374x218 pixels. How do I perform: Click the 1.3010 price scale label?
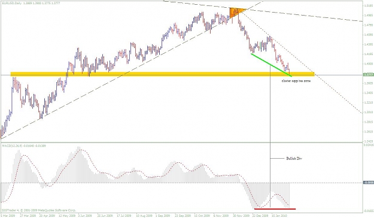[x=369, y=112]
